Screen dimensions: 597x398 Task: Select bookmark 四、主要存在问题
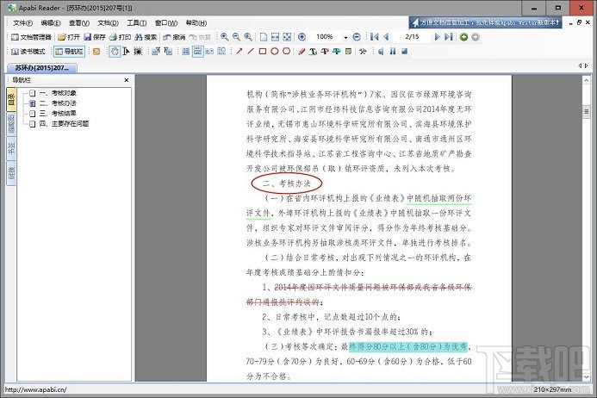[64, 124]
